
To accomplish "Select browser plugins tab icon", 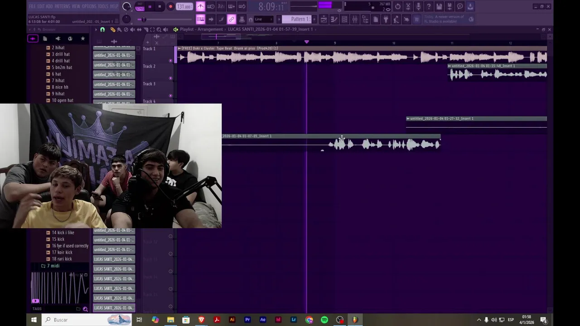I will pyautogui.click(x=58, y=38).
